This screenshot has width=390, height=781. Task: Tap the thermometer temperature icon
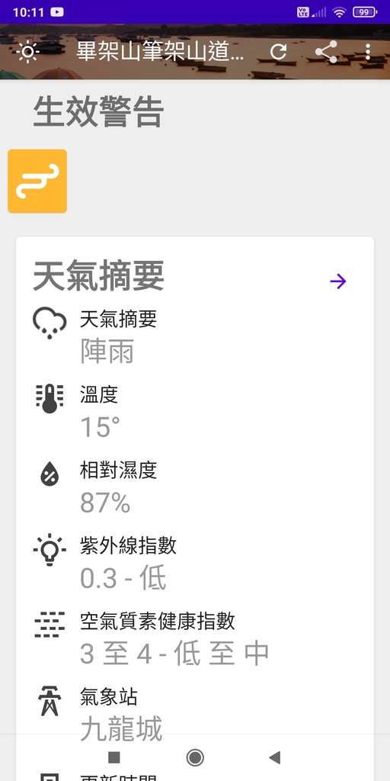(50, 398)
